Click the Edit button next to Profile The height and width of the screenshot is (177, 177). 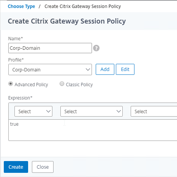coord(125,69)
